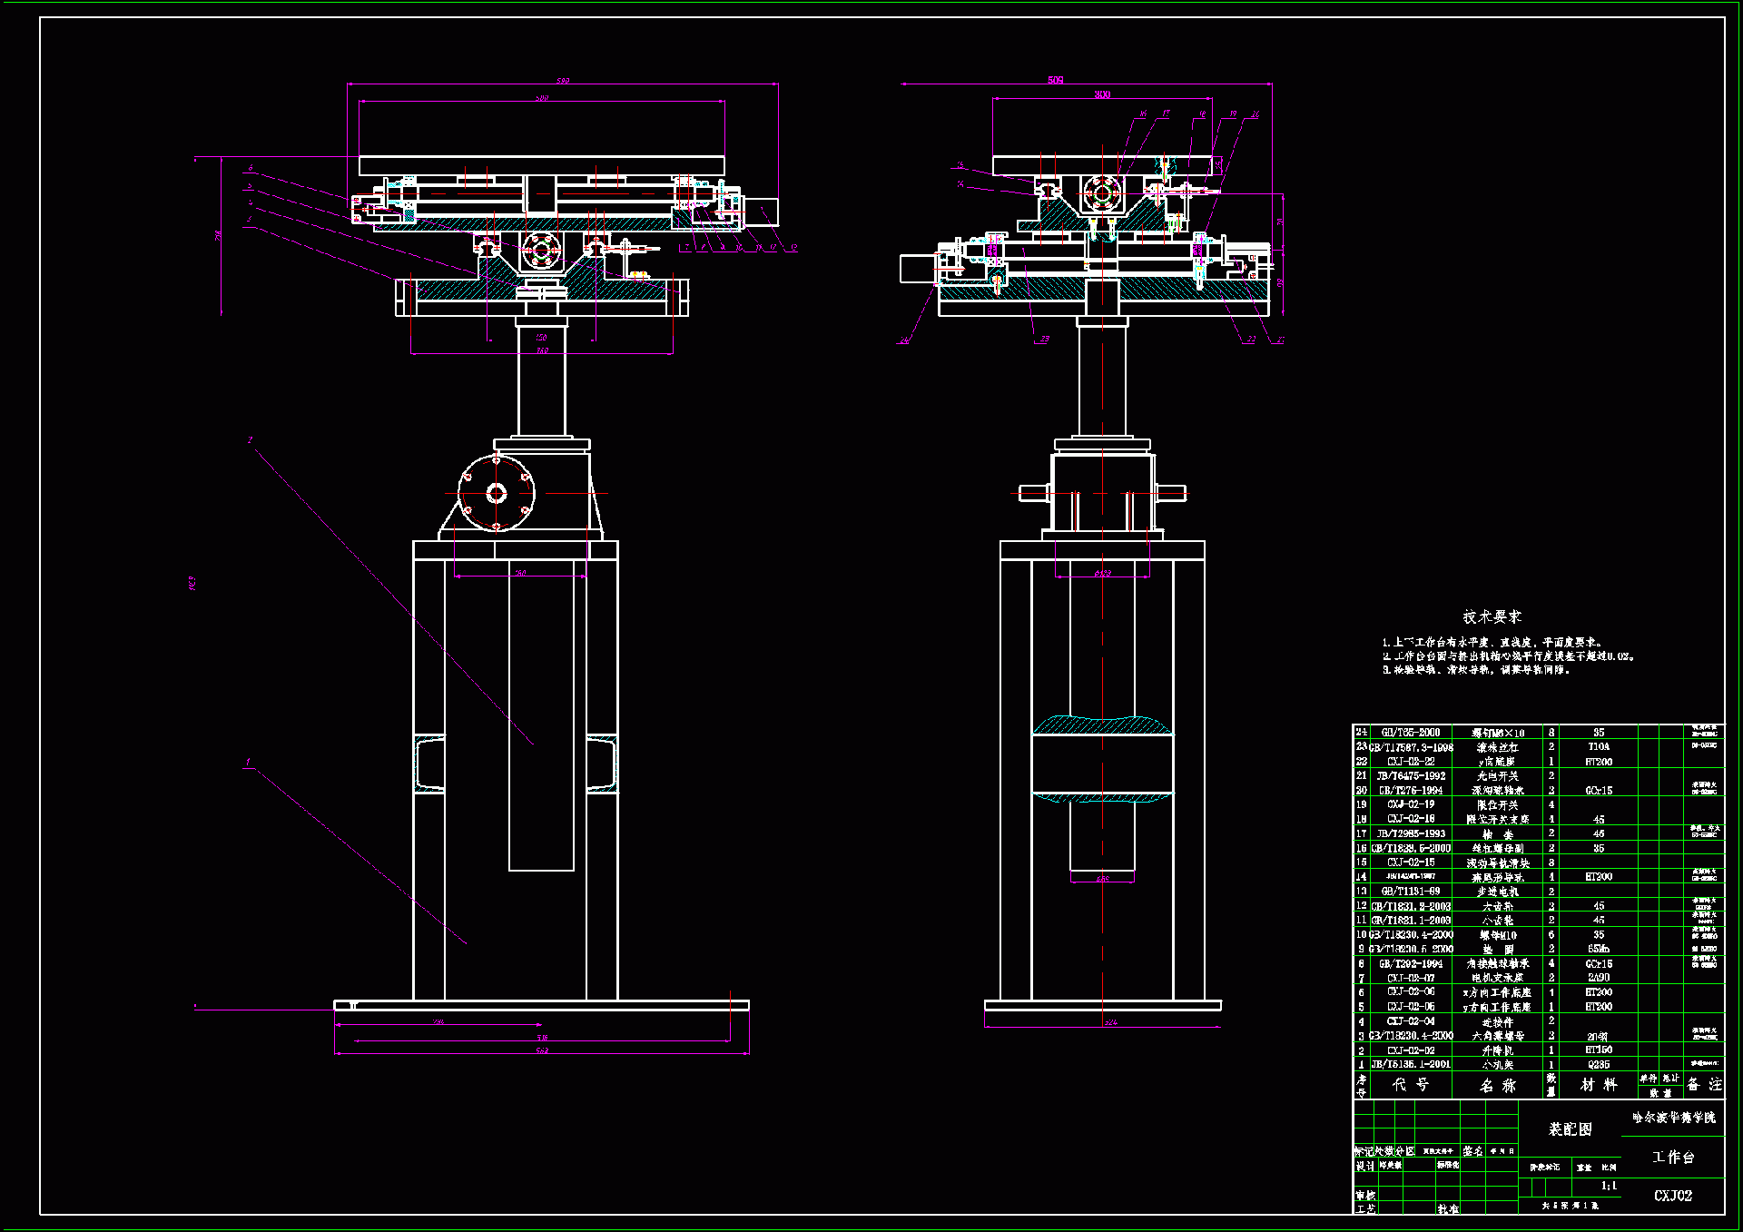Image resolution: width=1743 pixels, height=1232 pixels.
Task: Click part balloon 23 below right view
Action: pos(1044,340)
